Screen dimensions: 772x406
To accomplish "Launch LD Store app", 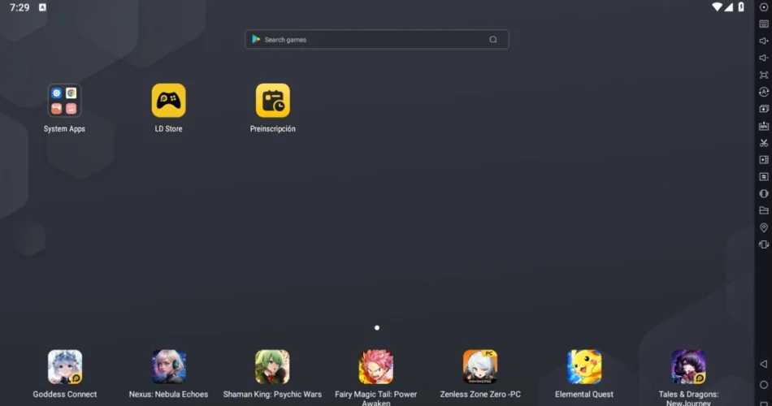I will 168,101.
